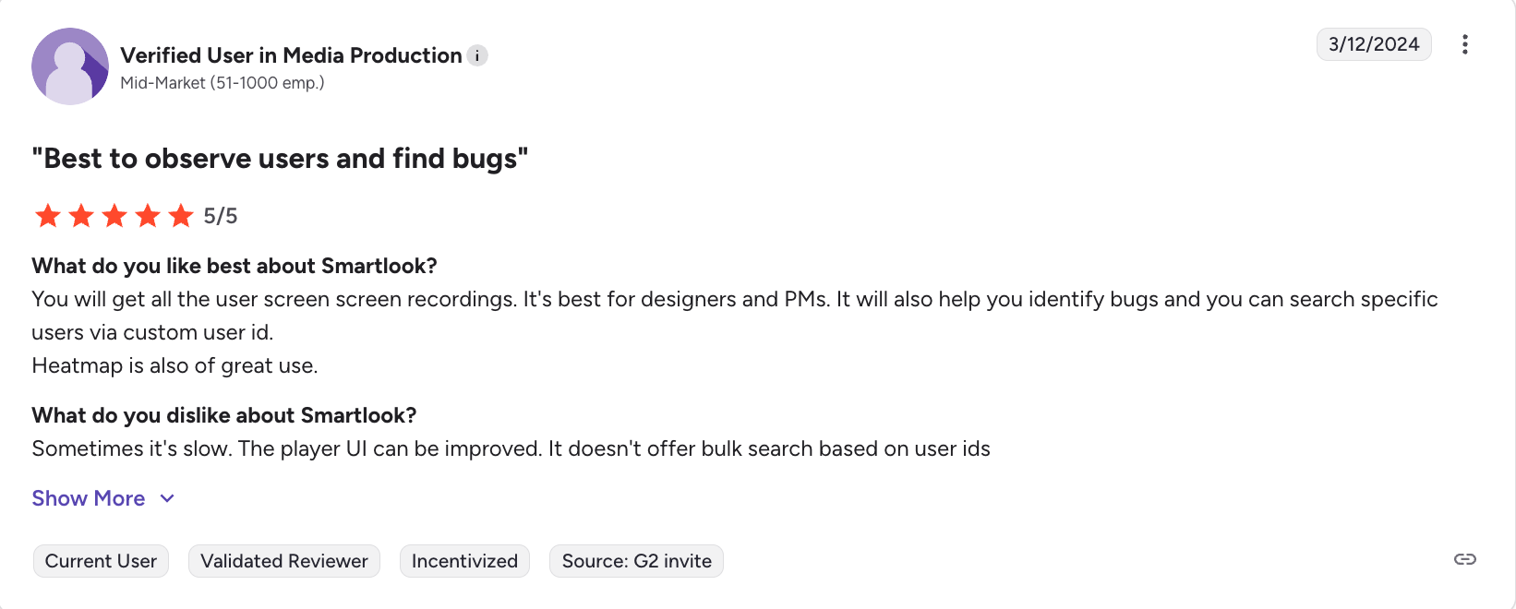Copy the review link via the chain icon
The width and height of the screenshot is (1516, 609).
point(1464,559)
